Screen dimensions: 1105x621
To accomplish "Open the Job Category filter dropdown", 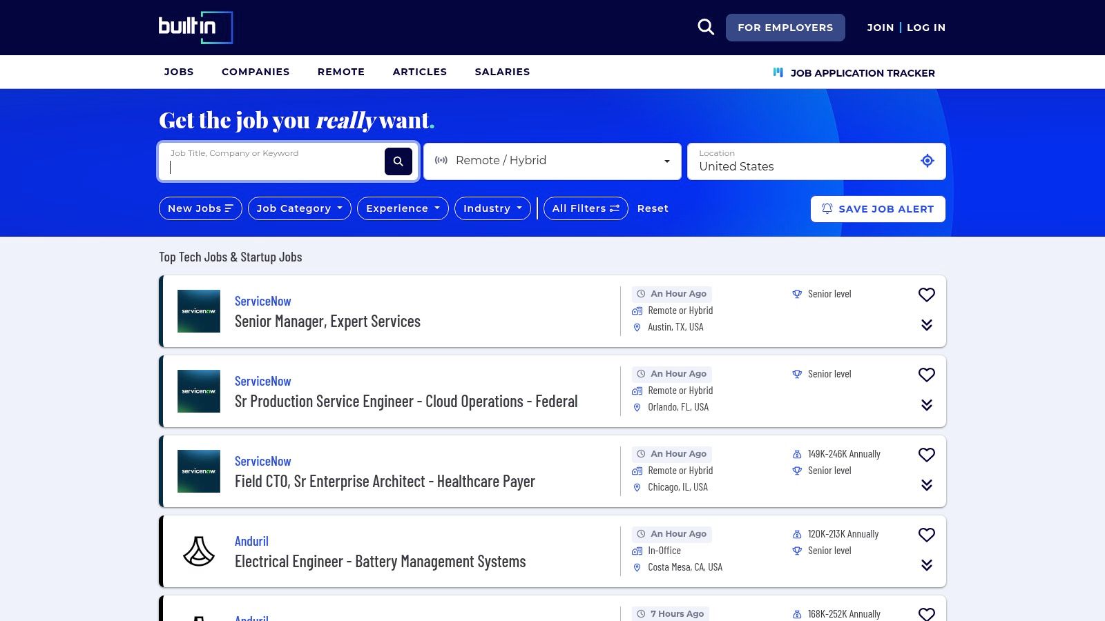I will coord(299,208).
